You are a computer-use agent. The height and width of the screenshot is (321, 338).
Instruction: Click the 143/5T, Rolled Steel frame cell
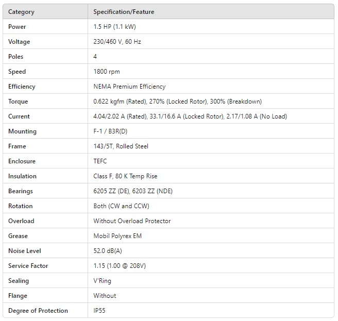click(121, 146)
